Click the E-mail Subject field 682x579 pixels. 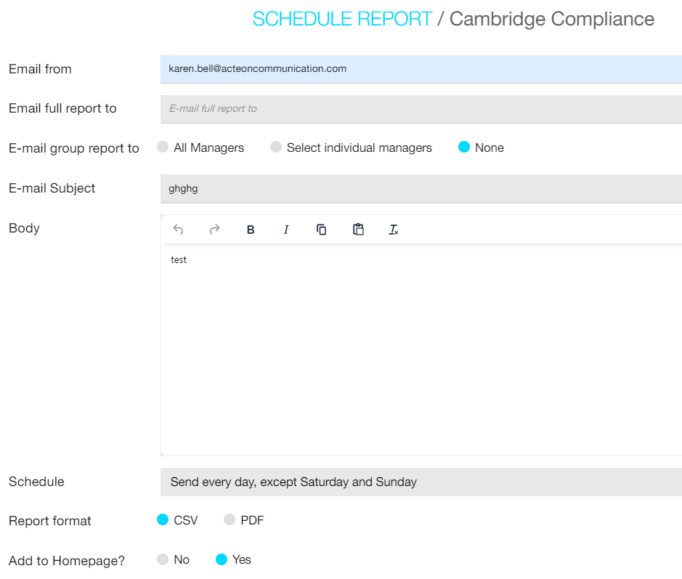click(421, 188)
